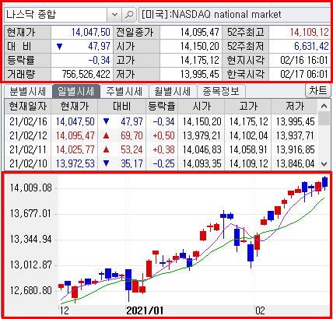This screenshot has width=333, height=319.
Task: Click the magnifier search icon
Action: point(129,15)
